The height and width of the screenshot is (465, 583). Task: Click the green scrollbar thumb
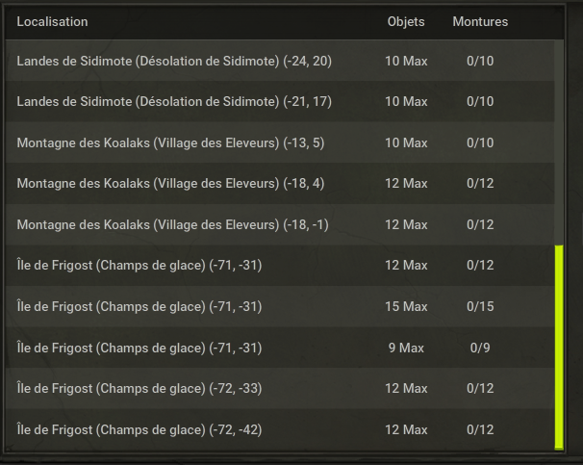click(x=559, y=348)
